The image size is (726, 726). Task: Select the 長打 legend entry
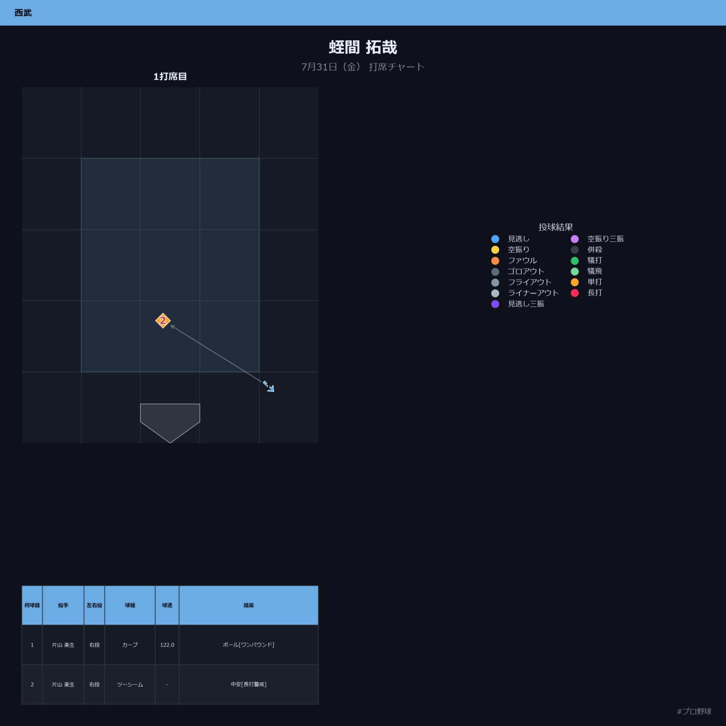point(586,293)
